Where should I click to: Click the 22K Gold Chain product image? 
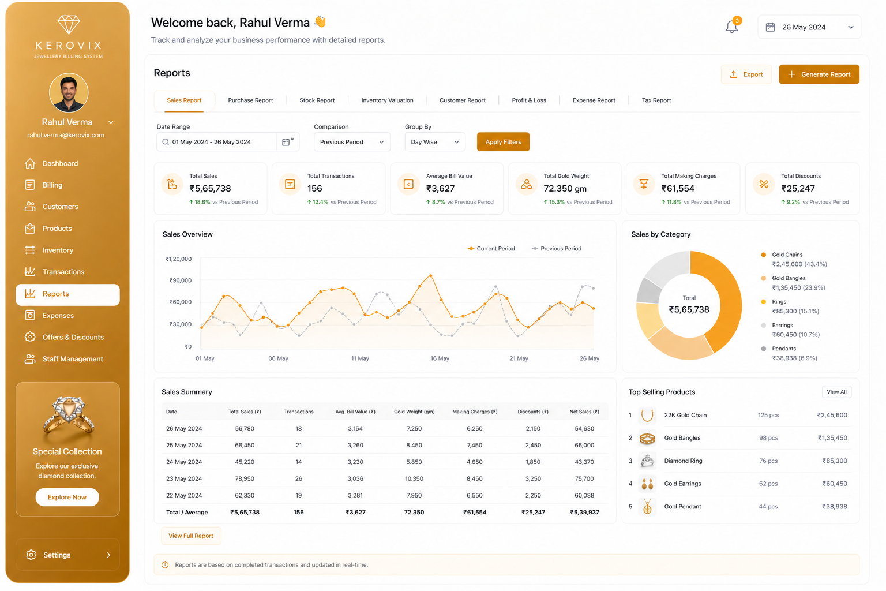[647, 415]
